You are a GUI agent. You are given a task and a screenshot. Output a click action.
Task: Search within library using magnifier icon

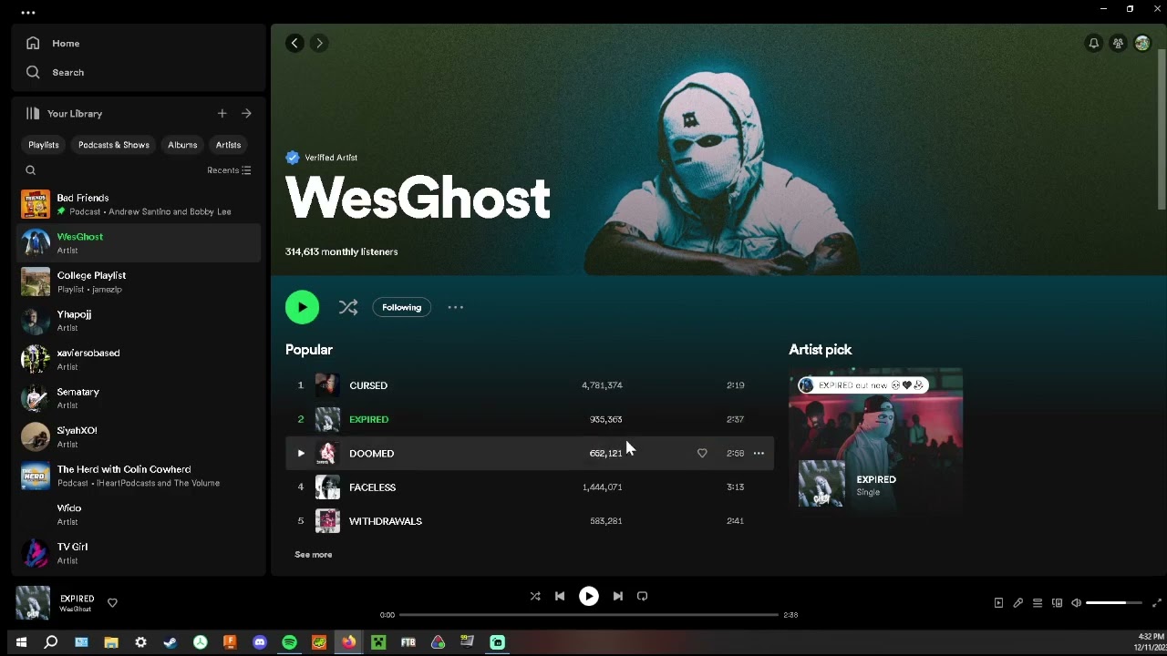click(x=30, y=170)
